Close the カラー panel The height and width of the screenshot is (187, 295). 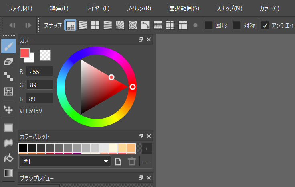pos(149,39)
